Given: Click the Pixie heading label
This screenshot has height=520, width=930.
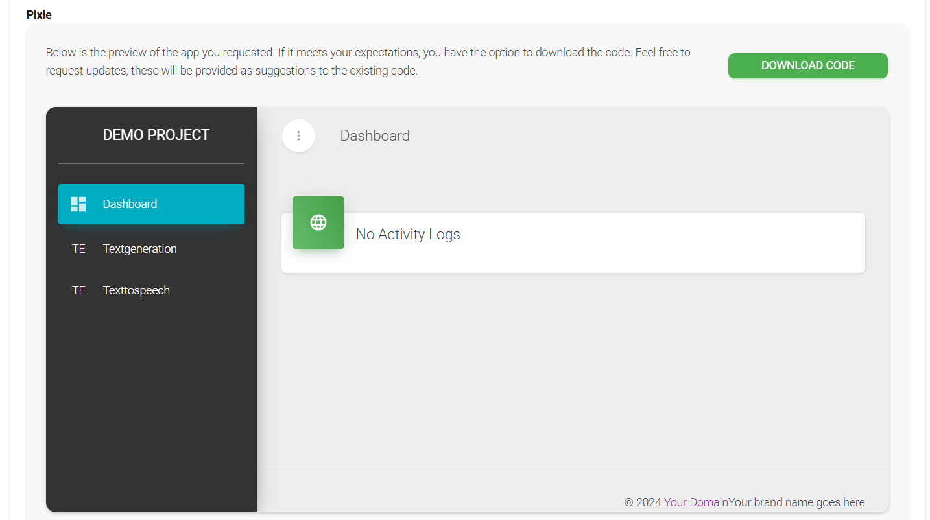Looking at the screenshot, I should pos(39,14).
